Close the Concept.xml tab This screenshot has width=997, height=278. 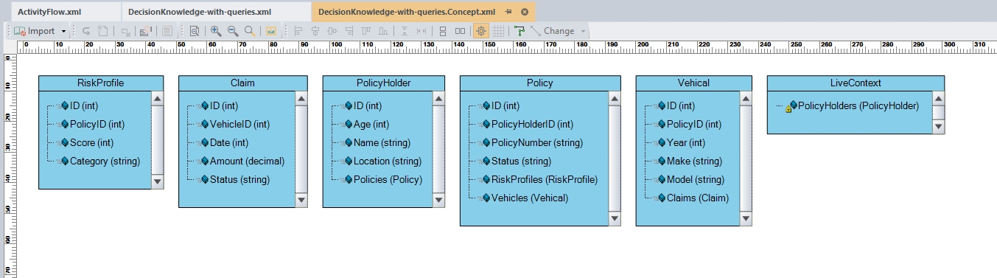tap(525, 13)
